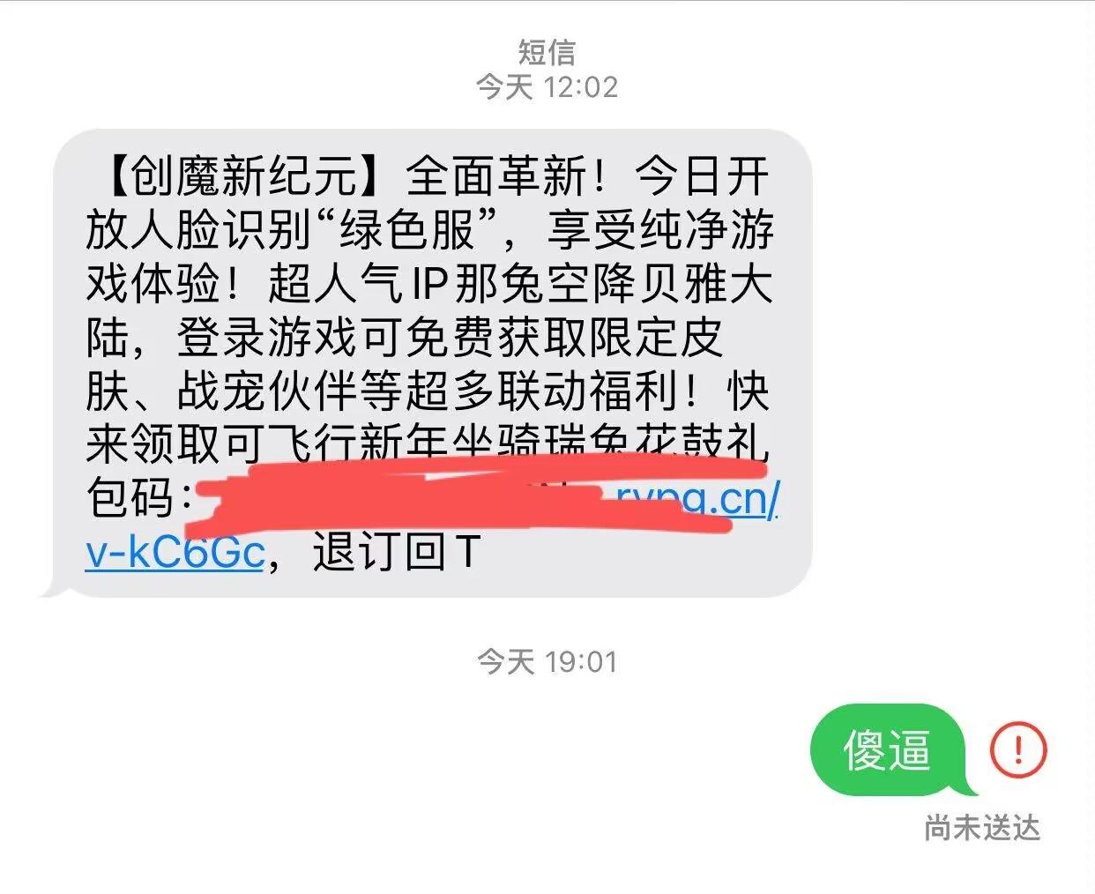Click the 今天 12:02 timestamp
1095x894 pixels.
pyautogui.click(x=547, y=86)
